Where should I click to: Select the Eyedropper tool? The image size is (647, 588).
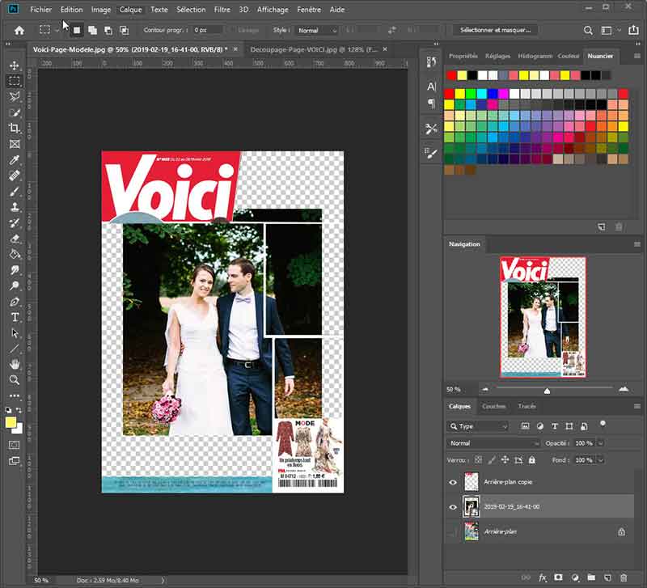click(x=15, y=159)
